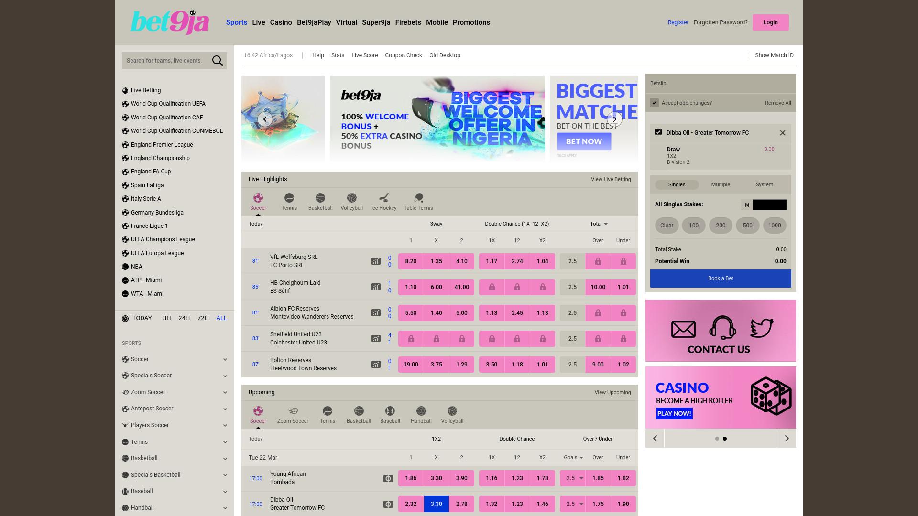Deselect highlighted 3.30 draw odd for Dibba Oil

pyautogui.click(x=437, y=504)
